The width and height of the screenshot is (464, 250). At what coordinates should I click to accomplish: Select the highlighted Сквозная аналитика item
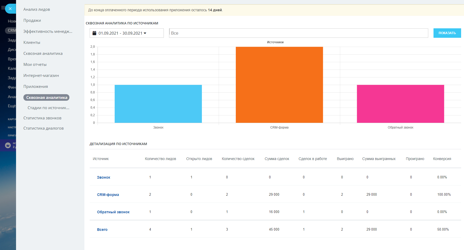pos(47,98)
